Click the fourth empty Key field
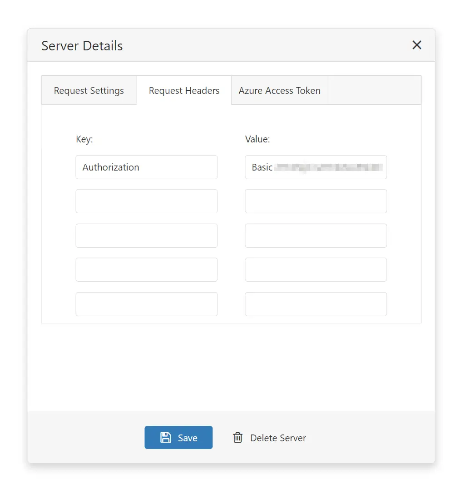The width and height of the screenshot is (469, 498). point(146,269)
